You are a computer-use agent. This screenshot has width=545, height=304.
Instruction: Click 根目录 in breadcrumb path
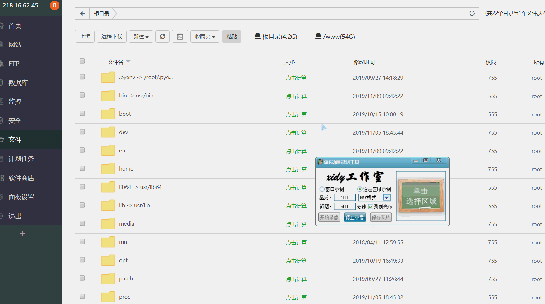101,14
